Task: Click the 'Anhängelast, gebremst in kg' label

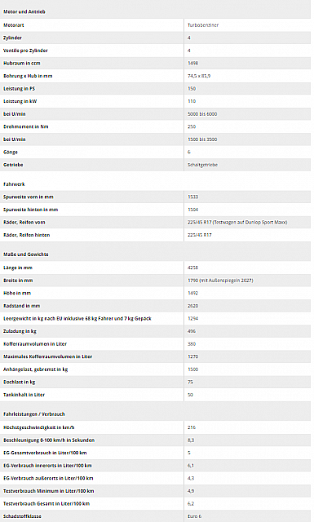Action: 35,369
